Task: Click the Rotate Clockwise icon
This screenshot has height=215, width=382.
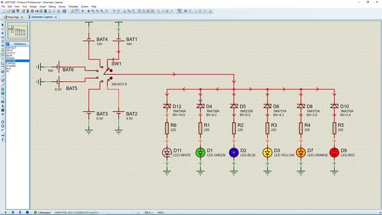Action: pos(2,122)
